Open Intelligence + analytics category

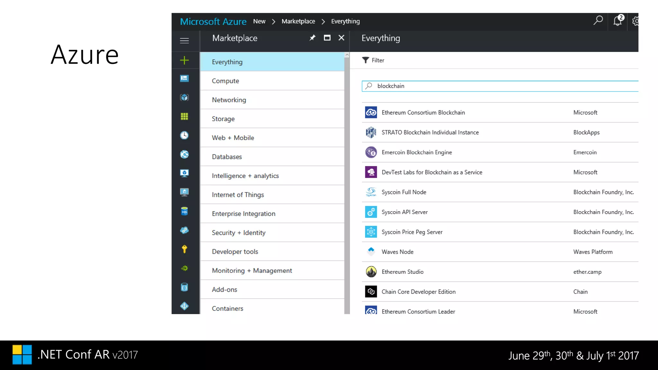click(x=272, y=175)
